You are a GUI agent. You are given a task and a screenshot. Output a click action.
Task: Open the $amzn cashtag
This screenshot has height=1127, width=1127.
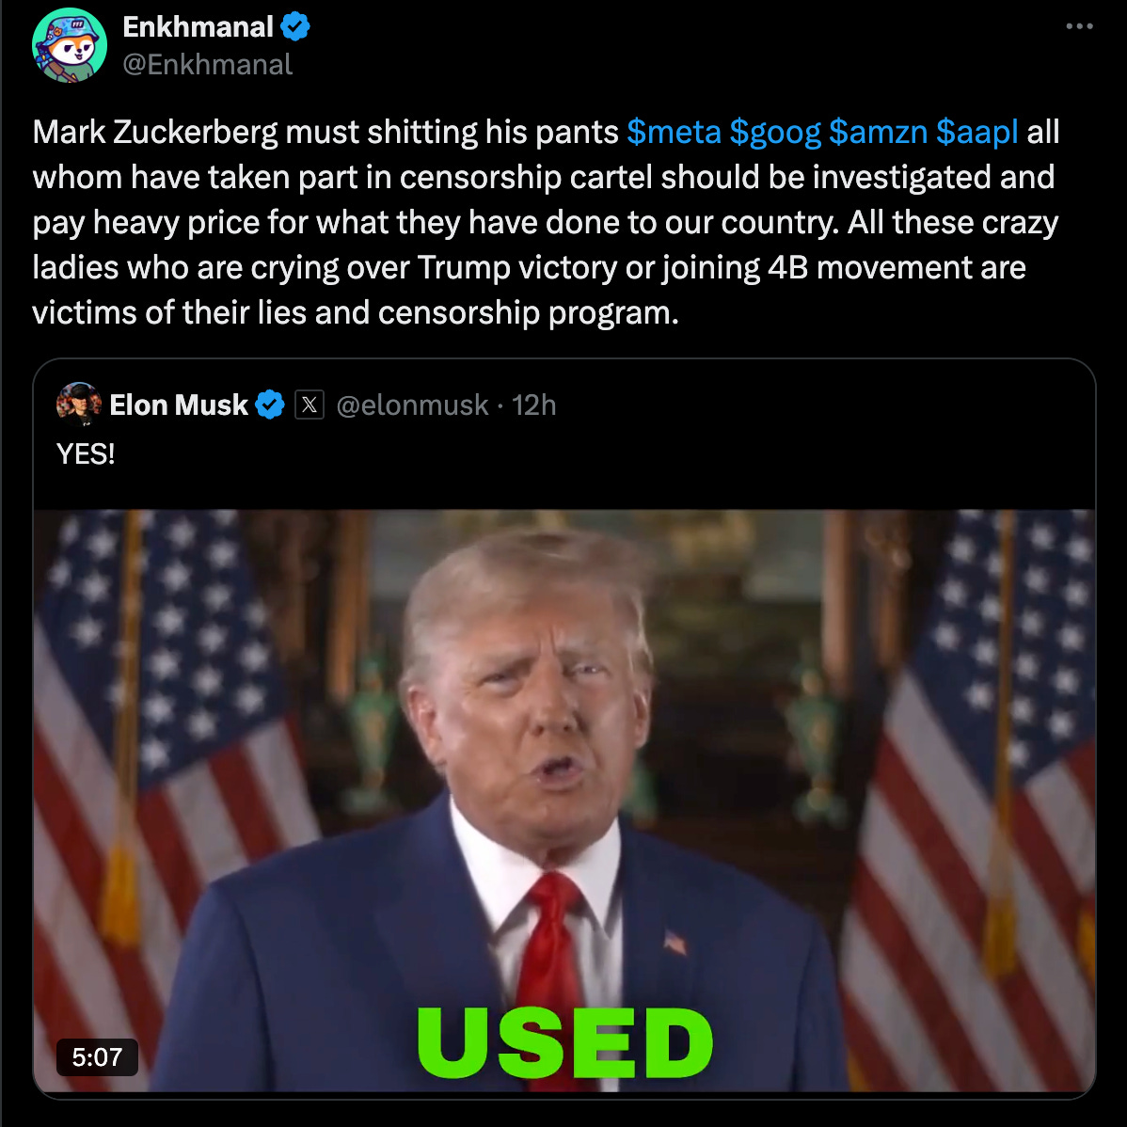point(878,133)
